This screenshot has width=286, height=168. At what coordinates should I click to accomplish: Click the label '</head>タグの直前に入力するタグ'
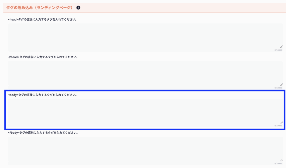pos(43,57)
